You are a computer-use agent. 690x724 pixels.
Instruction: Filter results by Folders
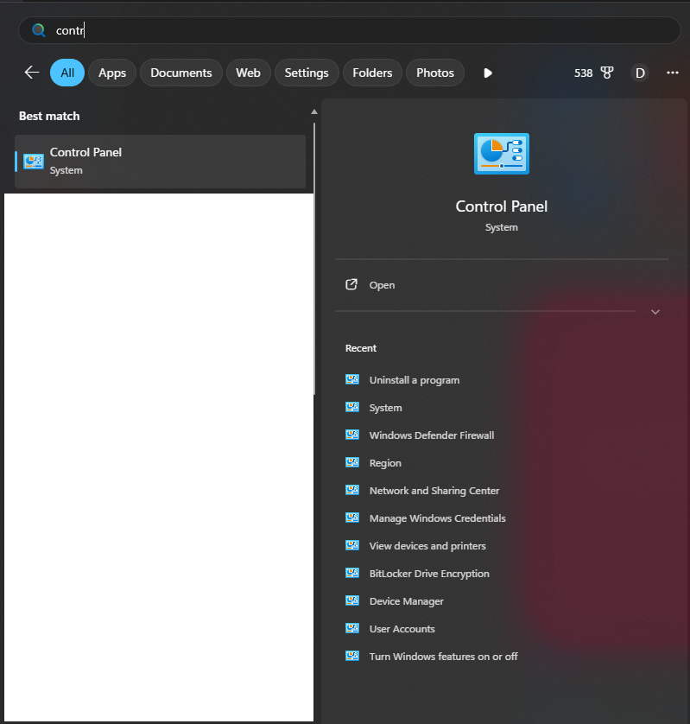[x=372, y=73]
